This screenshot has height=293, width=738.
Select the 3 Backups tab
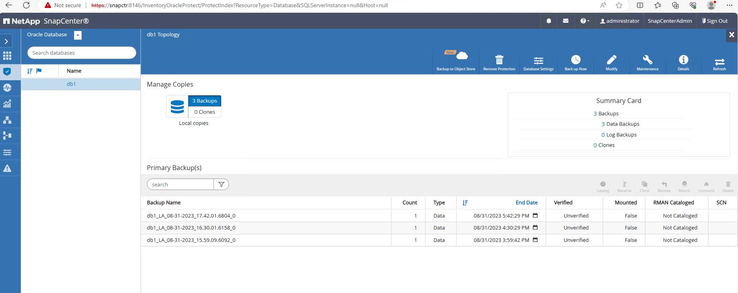coord(204,101)
